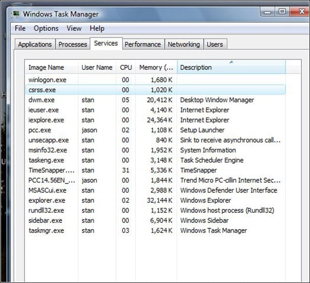The width and height of the screenshot is (310, 283).
Task: Maximize the Task Manager window
Action: [282, 12]
